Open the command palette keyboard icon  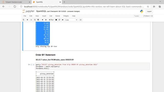pos(80,20)
